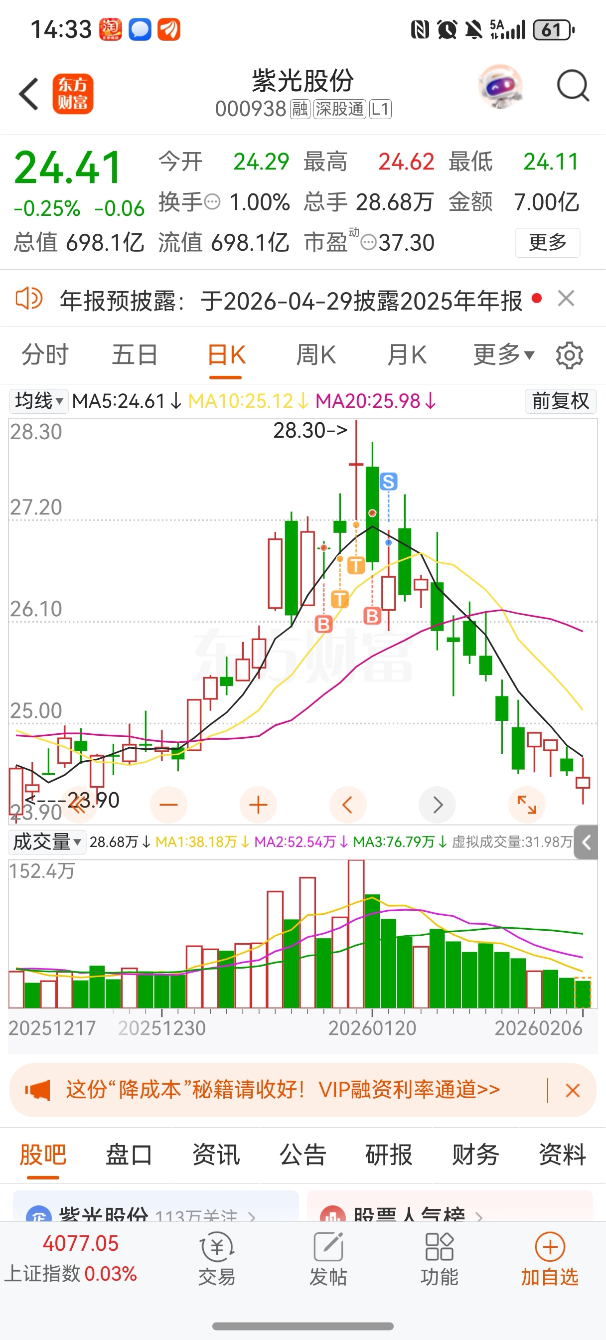Switch to 资料 tab

[562, 1155]
